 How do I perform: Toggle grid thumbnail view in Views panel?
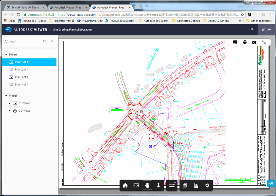click(x=44, y=41)
